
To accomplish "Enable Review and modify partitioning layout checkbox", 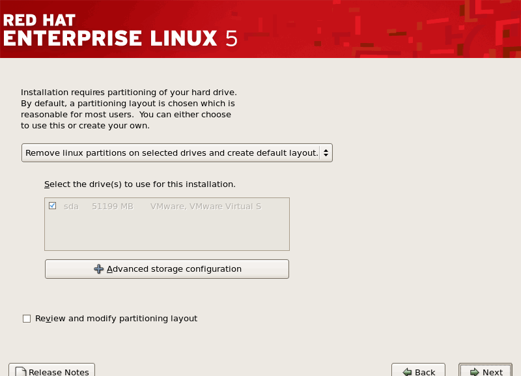I will click(27, 319).
